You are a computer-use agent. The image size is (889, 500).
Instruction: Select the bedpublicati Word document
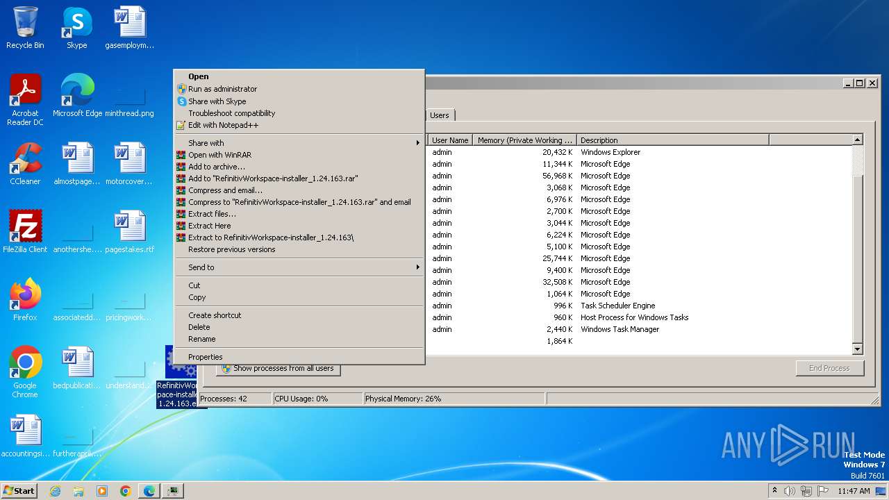click(x=76, y=368)
